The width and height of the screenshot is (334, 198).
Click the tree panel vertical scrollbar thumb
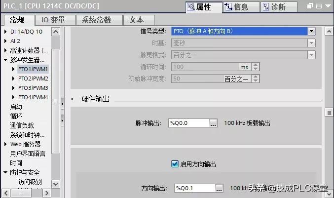(x=56, y=101)
